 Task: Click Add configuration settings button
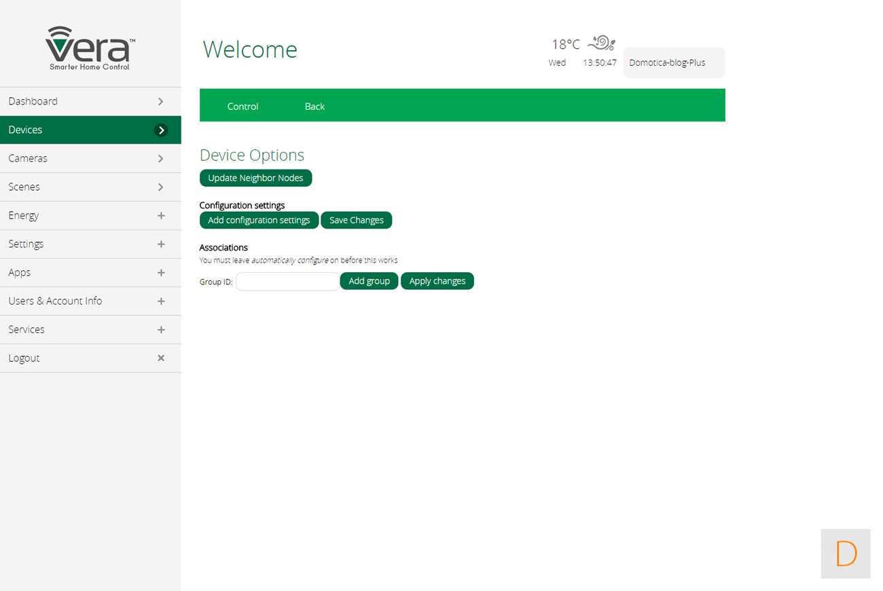point(259,221)
